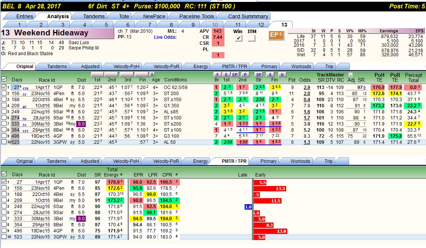
Task: Uncheck the Win checkbox
Action: [239, 38]
